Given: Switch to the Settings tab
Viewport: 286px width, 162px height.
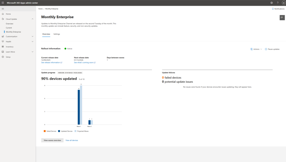Looking at the screenshot, I should tap(57, 34).
